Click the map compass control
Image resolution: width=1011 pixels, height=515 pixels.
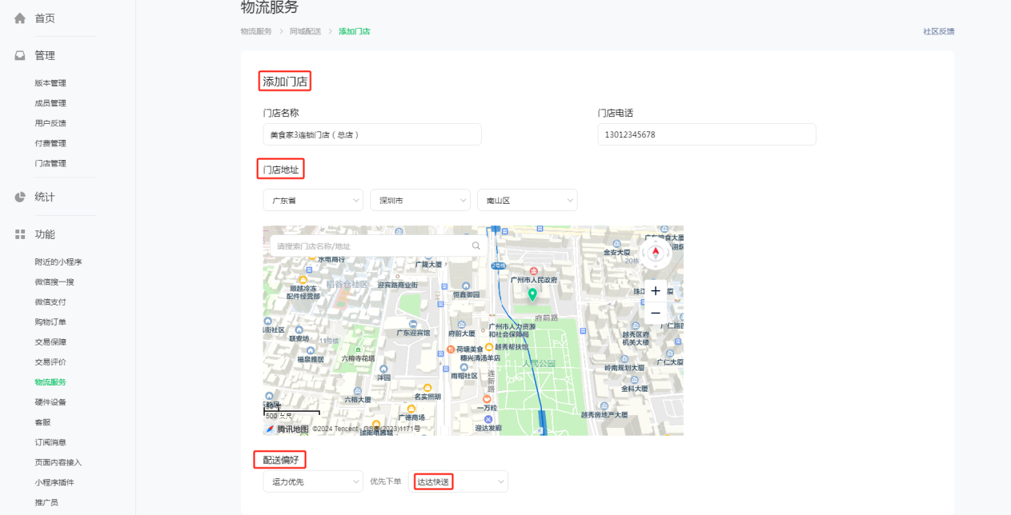(656, 254)
